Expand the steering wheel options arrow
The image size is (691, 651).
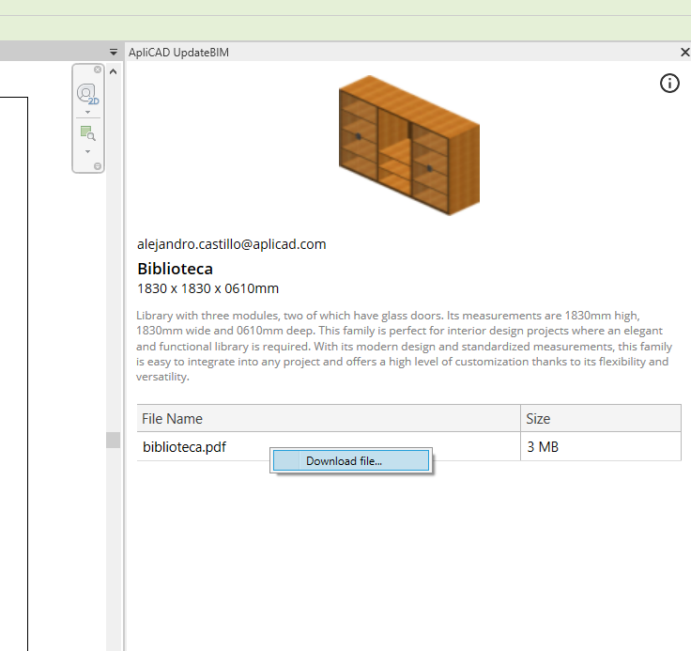coord(87,112)
